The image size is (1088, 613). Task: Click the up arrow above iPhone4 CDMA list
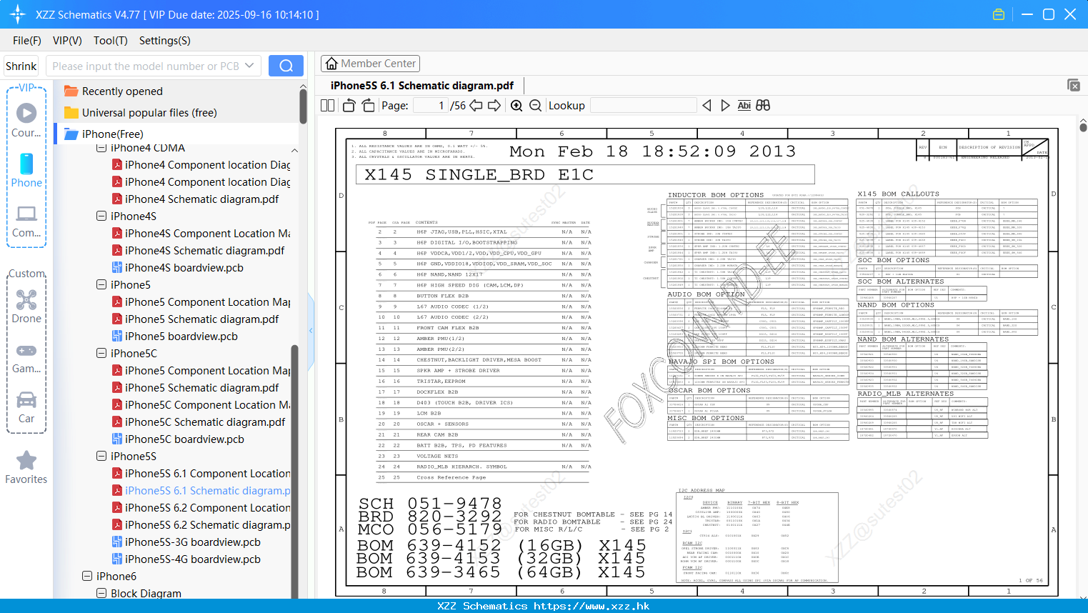pos(294,150)
